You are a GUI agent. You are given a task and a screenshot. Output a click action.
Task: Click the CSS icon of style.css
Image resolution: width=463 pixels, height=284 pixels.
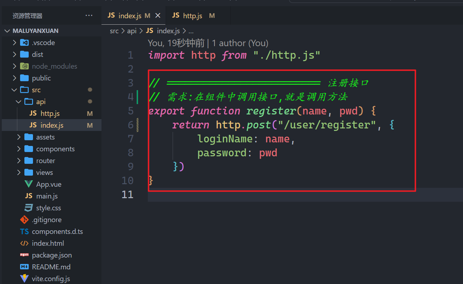[x=29, y=208]
